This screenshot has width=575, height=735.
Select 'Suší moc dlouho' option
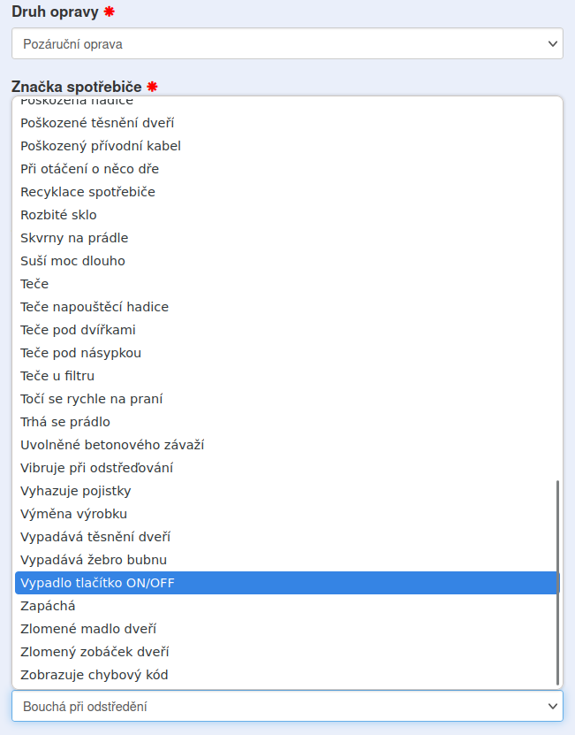pyautogui.click(x=73, y=261)
